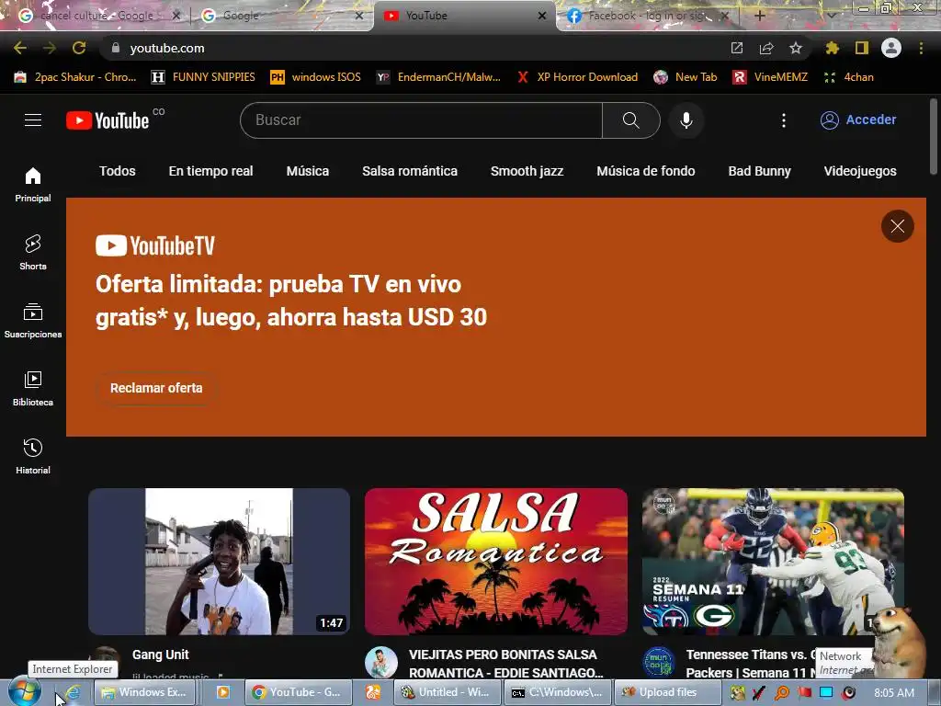Select the Smooth jazz chip
This screenshot has width=941, height=706.
click(527, 171)
